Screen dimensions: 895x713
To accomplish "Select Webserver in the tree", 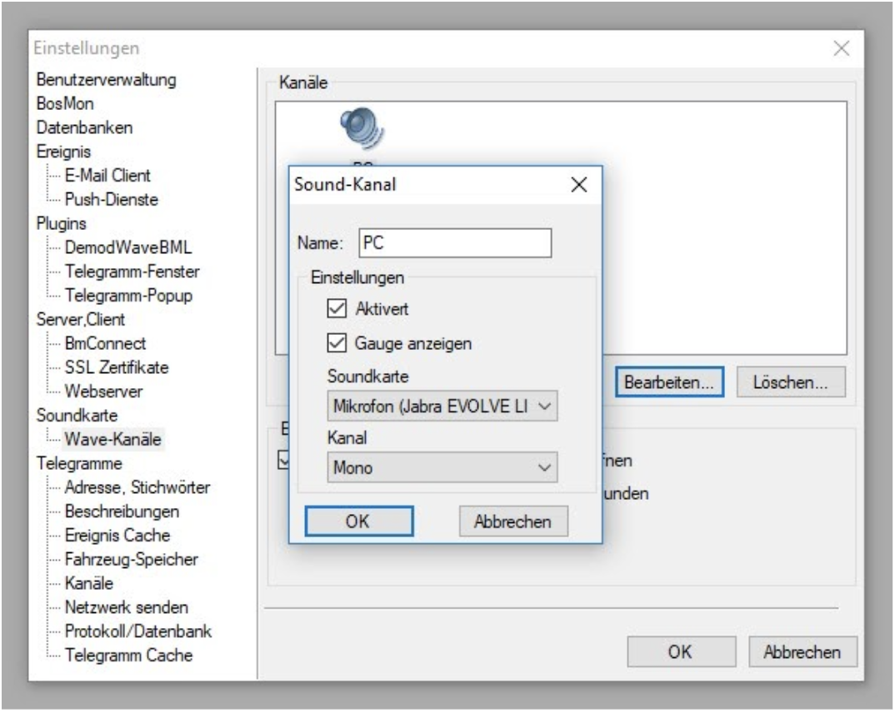I will [x=102, y=391].
